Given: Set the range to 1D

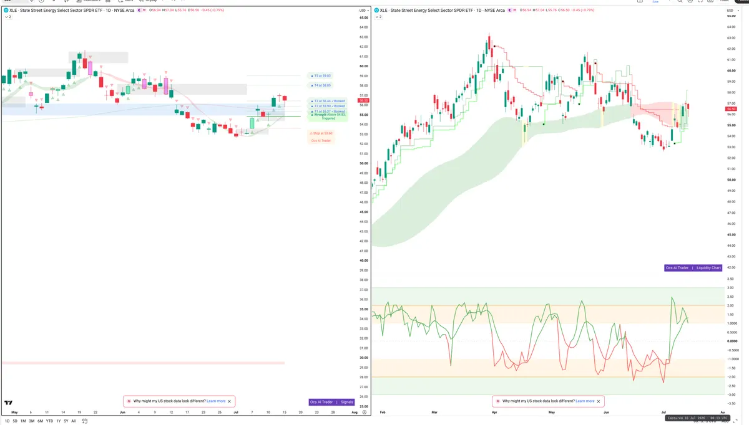Looking at the screenshot, I should (7, 421).
